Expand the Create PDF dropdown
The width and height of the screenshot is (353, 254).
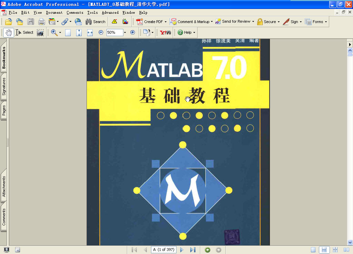click(x=165, y=22)
